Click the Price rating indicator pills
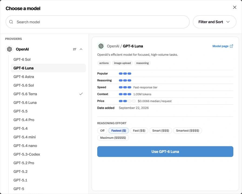Image resolution: width=242 pixels, height=194 pixels. click(x=127, y=101)
